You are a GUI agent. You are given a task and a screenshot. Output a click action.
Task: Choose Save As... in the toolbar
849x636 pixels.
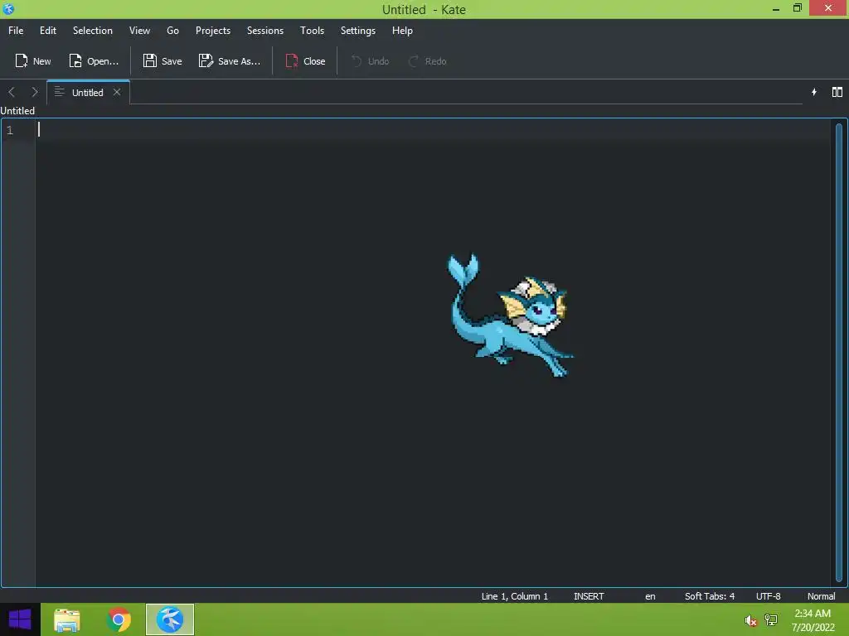click(x=230, y=61)
